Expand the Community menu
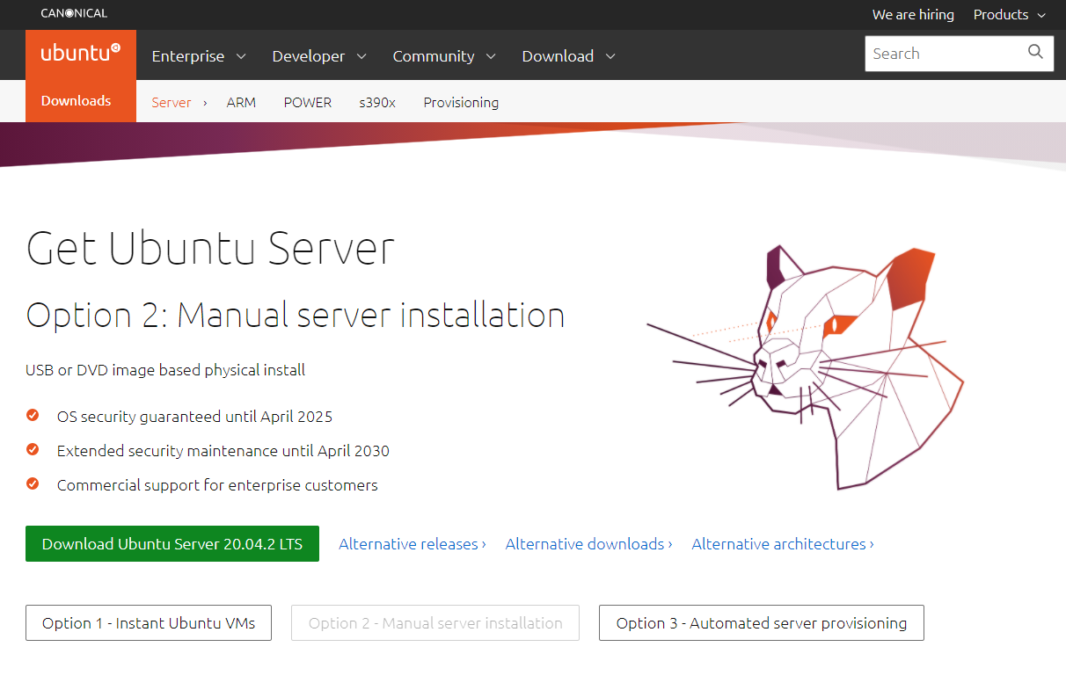Viewport: 1066px width, 683px height. tap(444, 56)
